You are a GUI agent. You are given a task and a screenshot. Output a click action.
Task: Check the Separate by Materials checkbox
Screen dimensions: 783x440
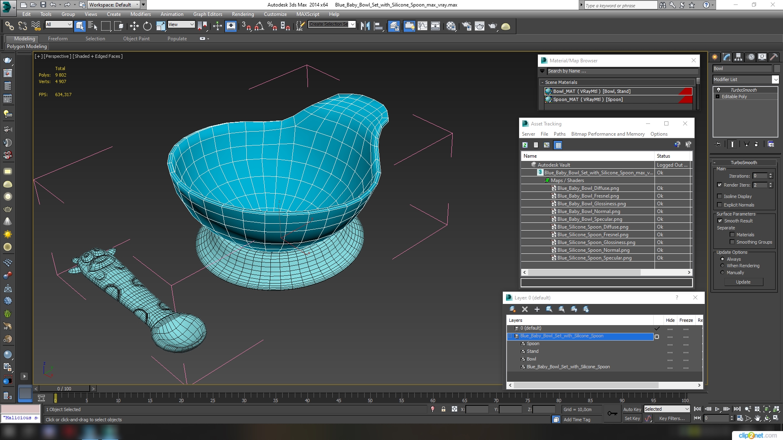pyautogui.click(x=732, y=235)
